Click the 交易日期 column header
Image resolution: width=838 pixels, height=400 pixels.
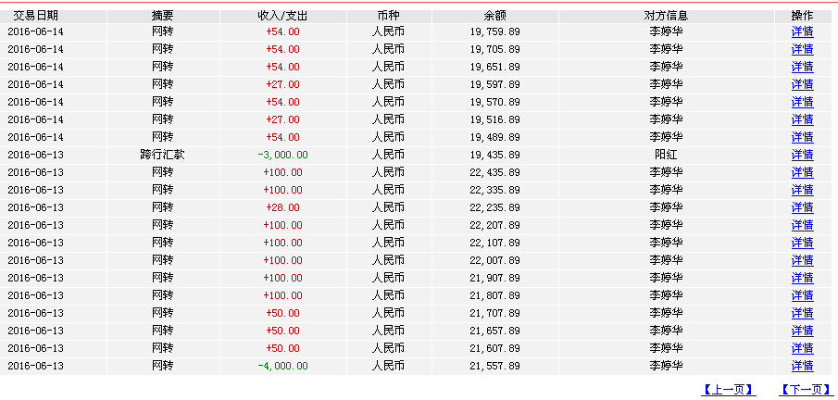pos(35,16)
